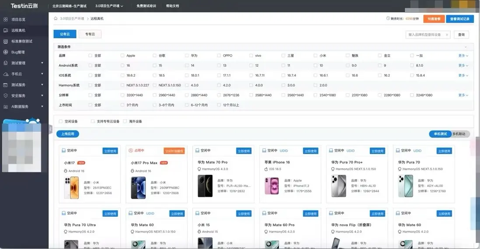Screen dimensions: 480x249
Task: Click 立即使用 on 苹果 iPhone 16 card
Action: tap(311, 151)
